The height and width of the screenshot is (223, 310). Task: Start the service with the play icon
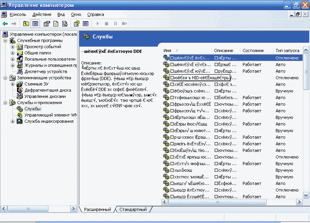[x=98, y=24]
